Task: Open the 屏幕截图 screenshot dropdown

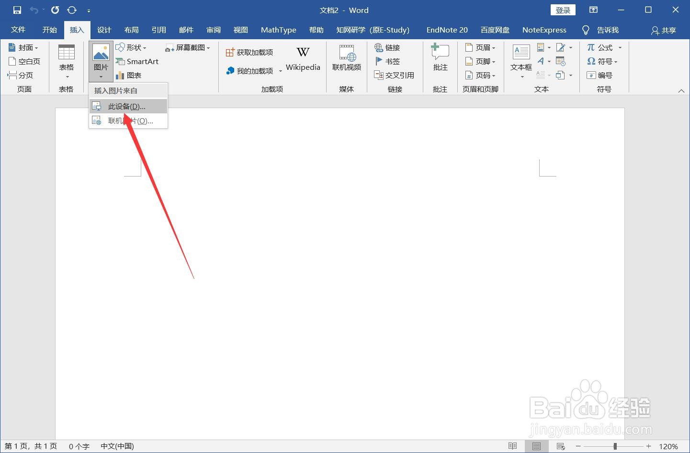Action: point(187,47)
